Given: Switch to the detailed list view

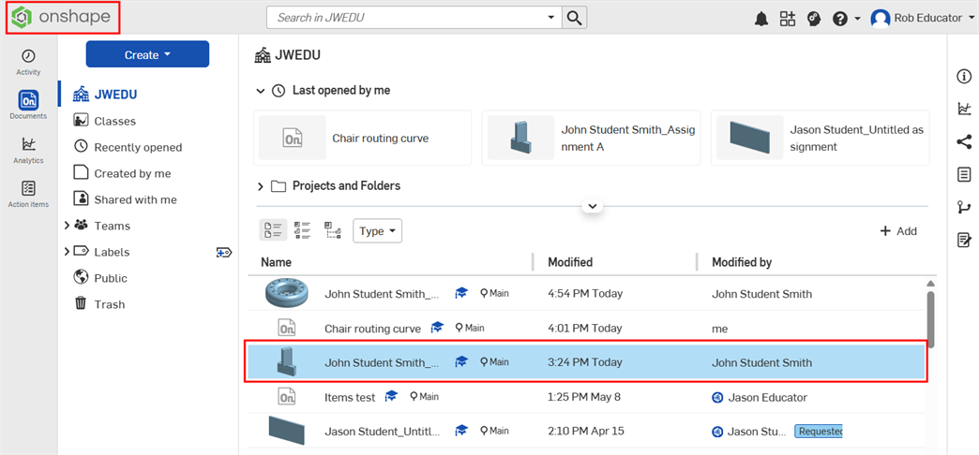Looking at the screenshot, I should pyautogui.click(x=303, y=230).
